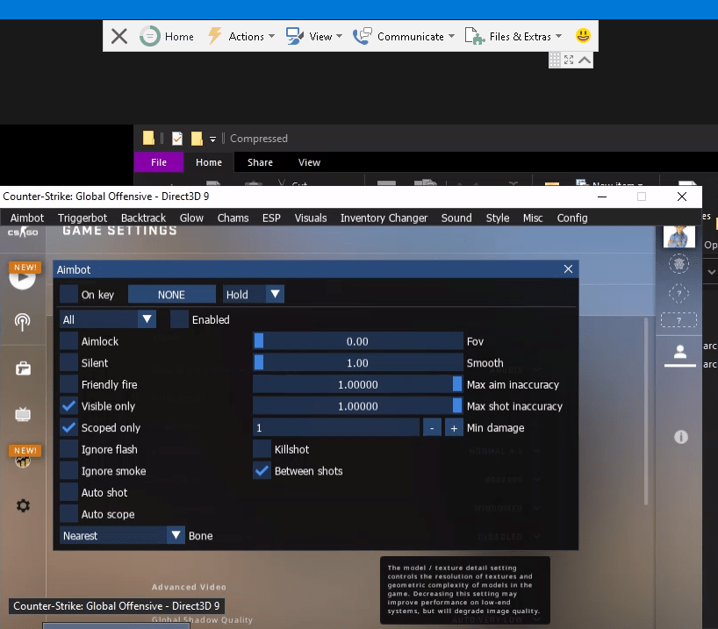Toggle the Enabled checkbox

tap(179, 319)
